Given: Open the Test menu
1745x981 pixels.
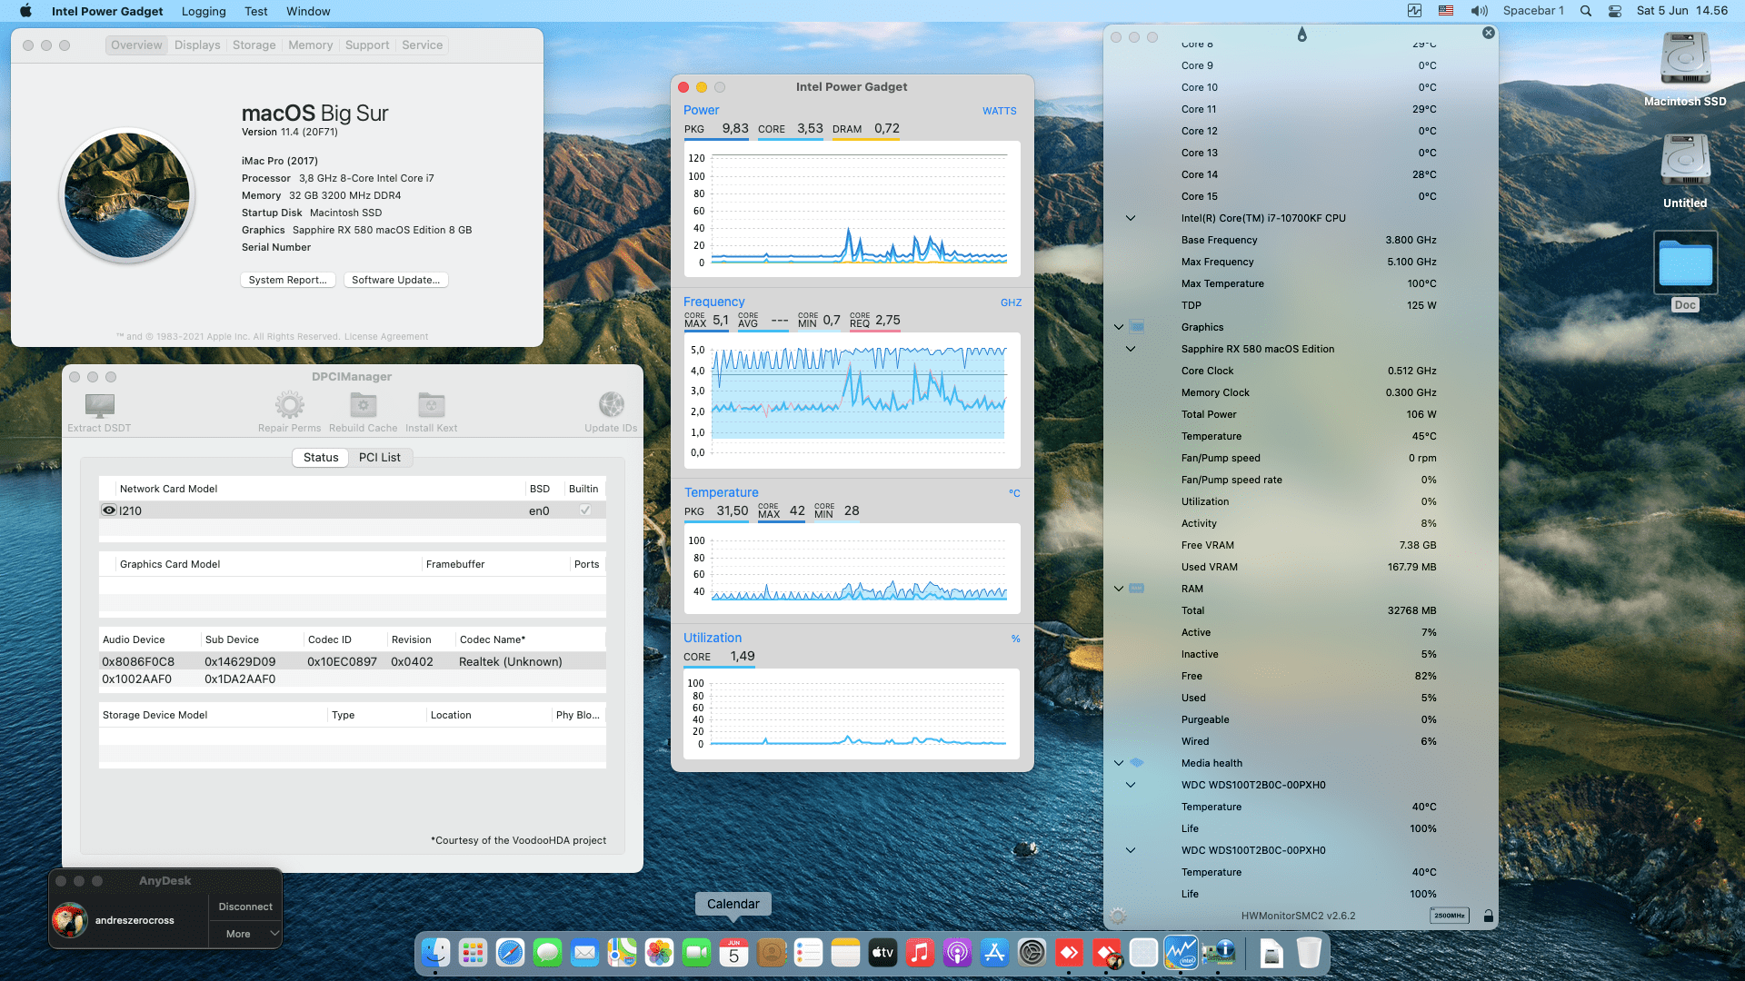Looking at the screenshot, I should pyautogui.click(x=255, y=11).
